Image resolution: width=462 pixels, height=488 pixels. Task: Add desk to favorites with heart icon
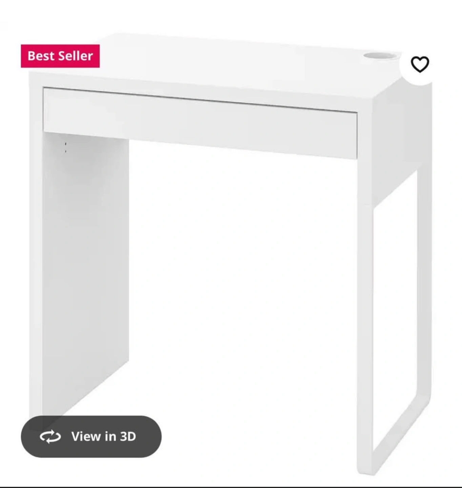click(x=420, y=64)
